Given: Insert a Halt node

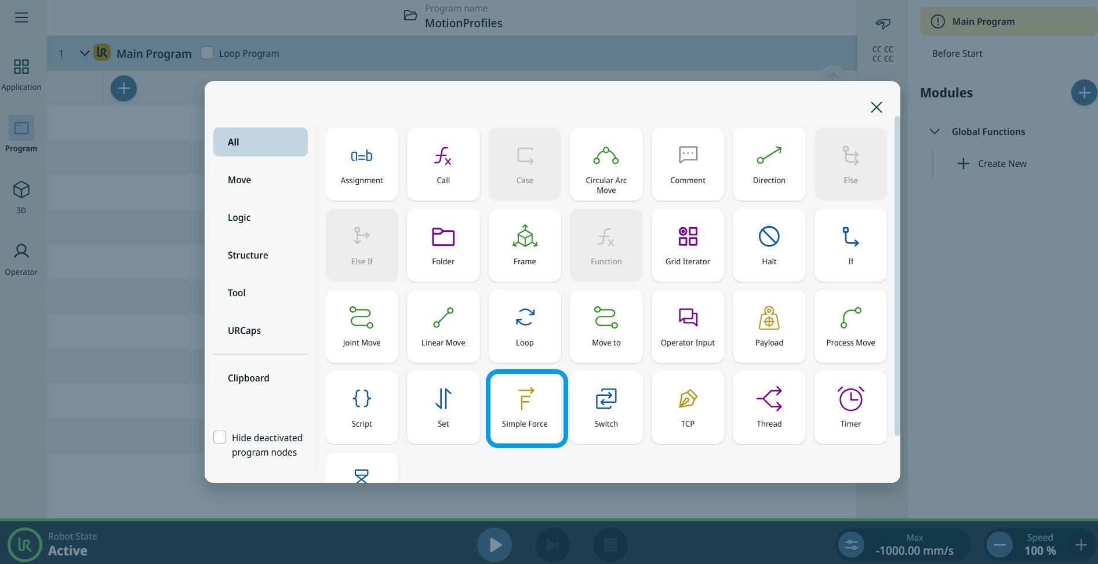Looking at the screenshot, I should pos(769,245).
